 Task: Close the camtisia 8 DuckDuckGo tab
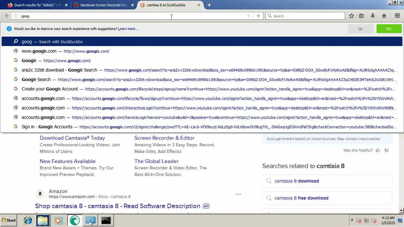pyautogui.click(x=199, y=5)
